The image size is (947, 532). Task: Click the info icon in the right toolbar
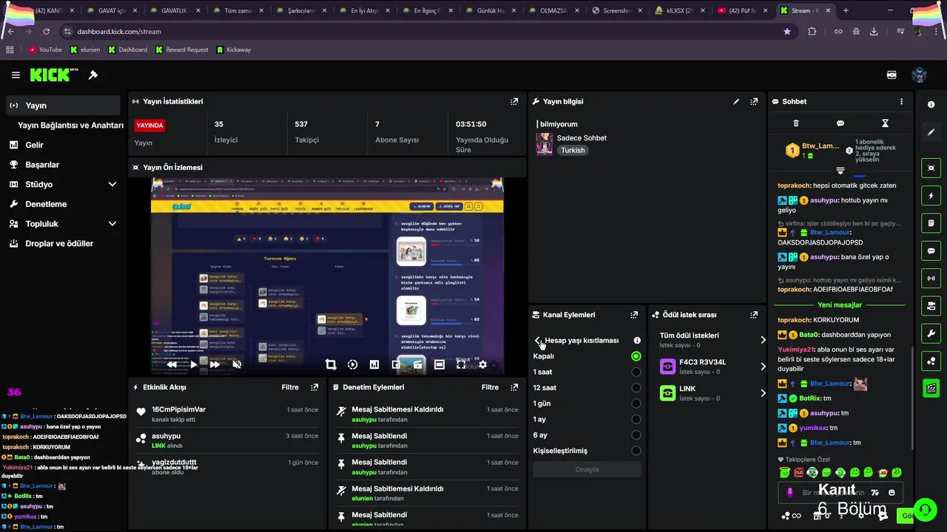click(931, 104)
